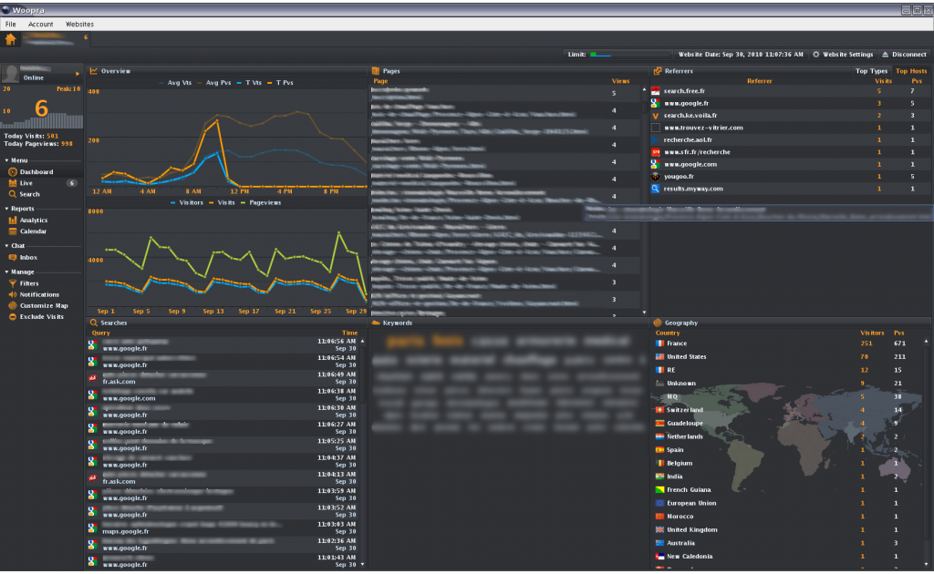Click the Website Settings button
934x574 pixels.
tap(843, 54)
